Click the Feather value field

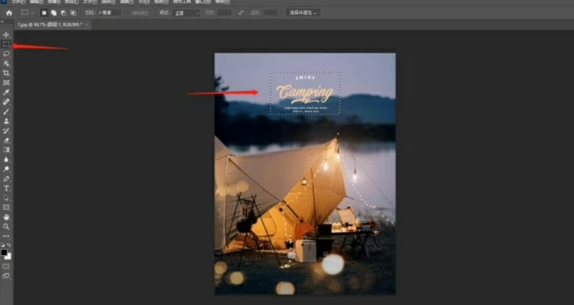click(x=109, y=13)
